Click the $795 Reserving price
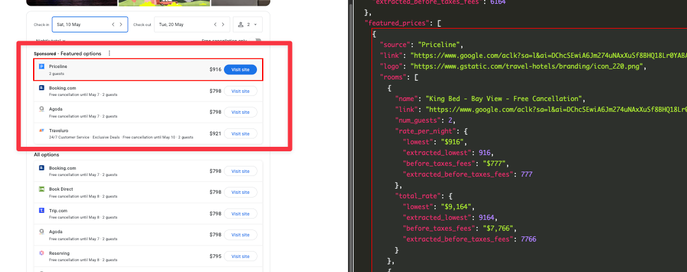687x272 pixels. 215,256
